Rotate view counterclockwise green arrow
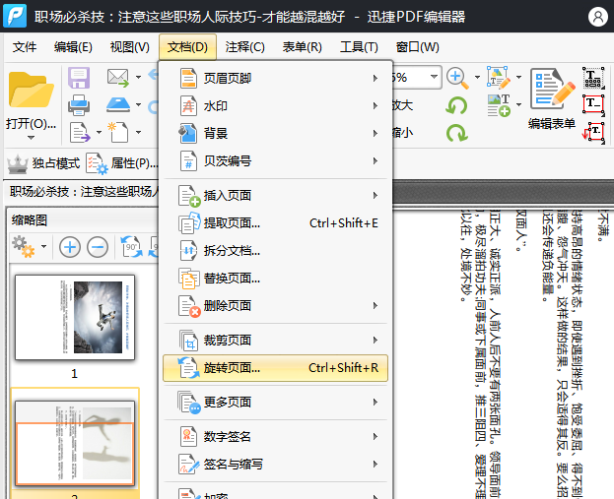Screen dimensions: 614x499 (456, 105)
